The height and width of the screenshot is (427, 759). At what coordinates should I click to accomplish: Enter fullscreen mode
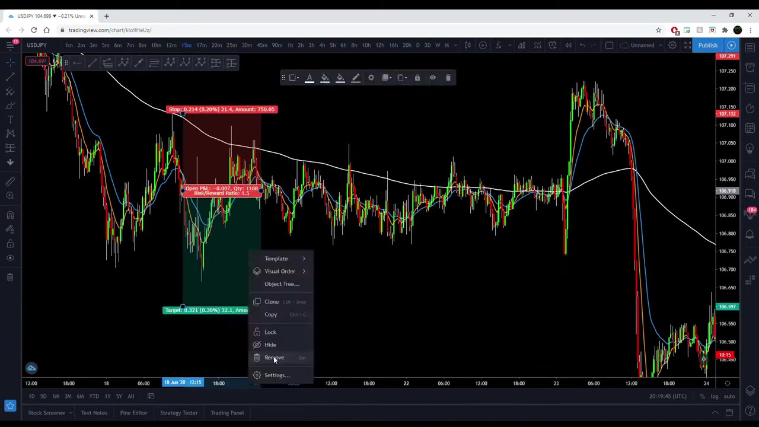(688, 45)
